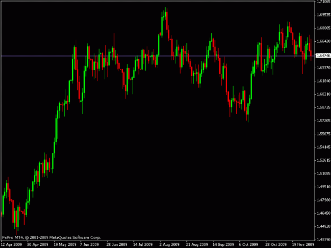This screenshot has width=331, height=248.
Task: Click the 19 Nov 2009 date label
Action: coord(303,245)
